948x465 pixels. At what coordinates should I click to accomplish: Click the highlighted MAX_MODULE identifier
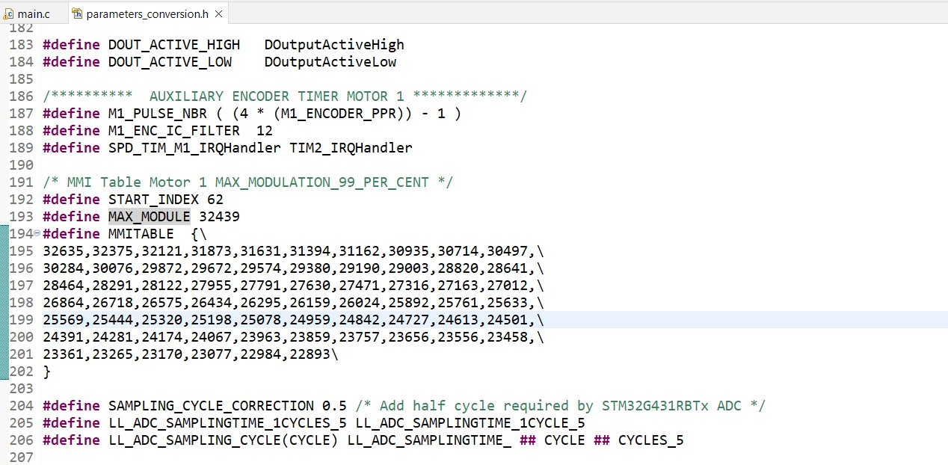point(150,216)
